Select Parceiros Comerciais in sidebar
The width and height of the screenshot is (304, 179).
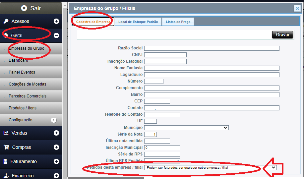[x=28, y=96]
